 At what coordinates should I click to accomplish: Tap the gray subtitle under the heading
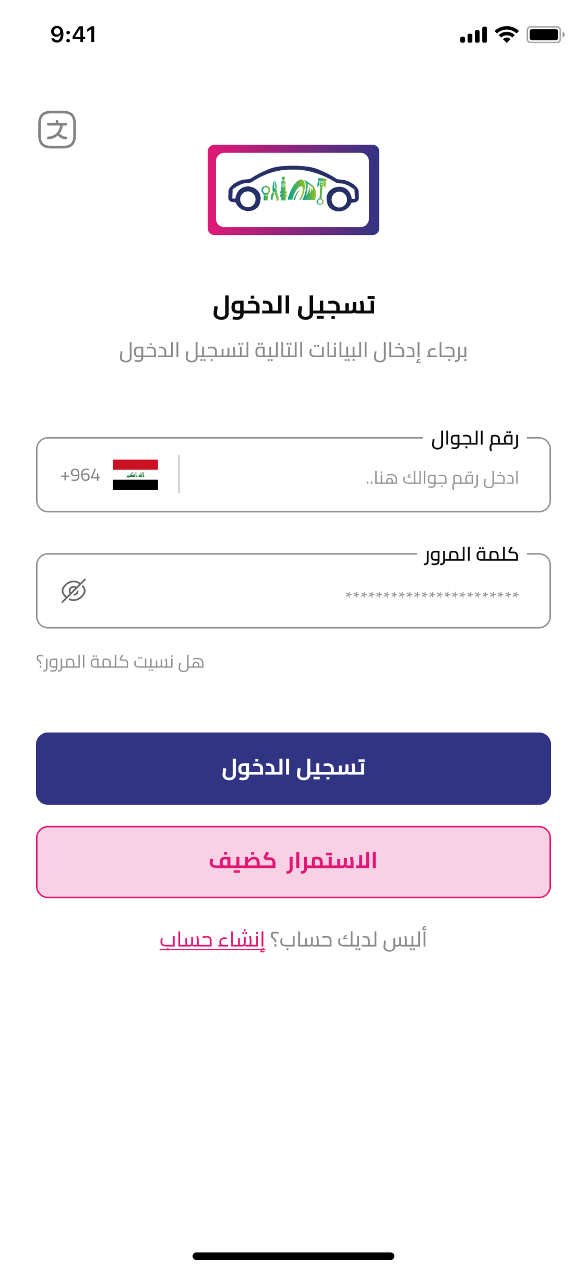click(x=293, y=351)
